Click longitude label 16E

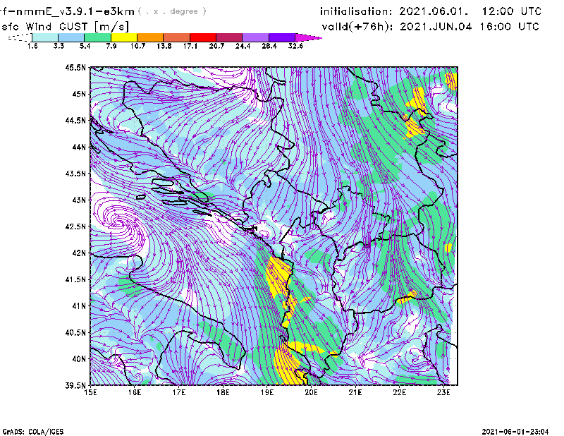coord(135,392)
